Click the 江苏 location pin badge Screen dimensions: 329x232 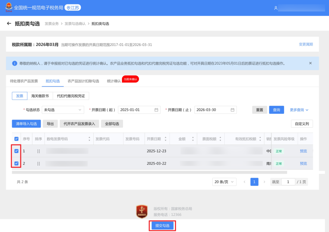click(x=73, y=8)
